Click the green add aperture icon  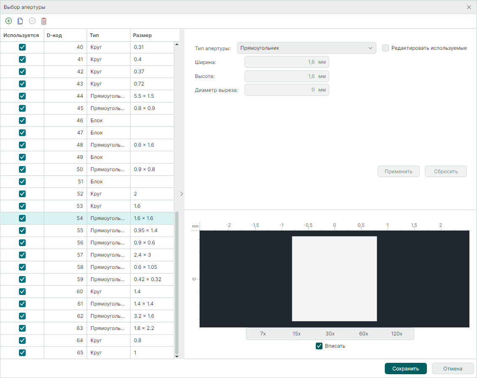[x=8, y=21]
